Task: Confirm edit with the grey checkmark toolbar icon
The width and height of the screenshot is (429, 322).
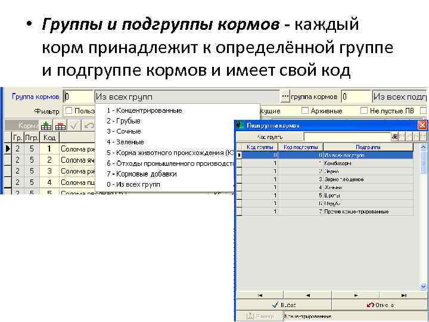Action: tap(74, 126)
